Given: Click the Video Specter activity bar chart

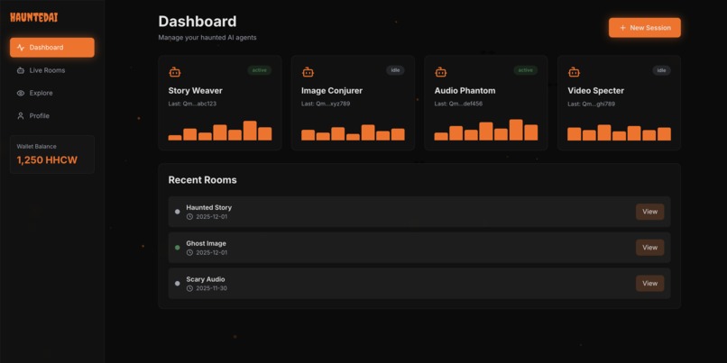Looking at the screenshot, I should tap(619, 132).
